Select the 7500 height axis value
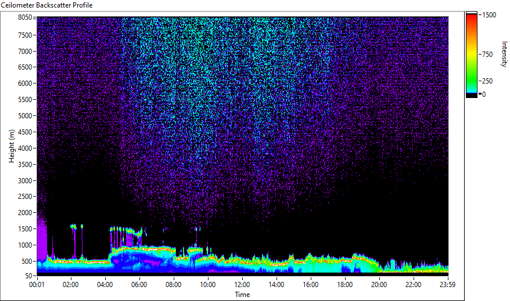This screenshot has width=510, height=301. (x=25, y=35)
